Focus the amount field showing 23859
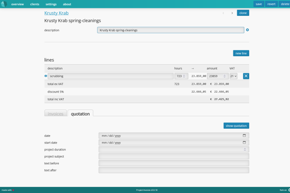This screenshot has width=290, height=193. tap(217, 76)
